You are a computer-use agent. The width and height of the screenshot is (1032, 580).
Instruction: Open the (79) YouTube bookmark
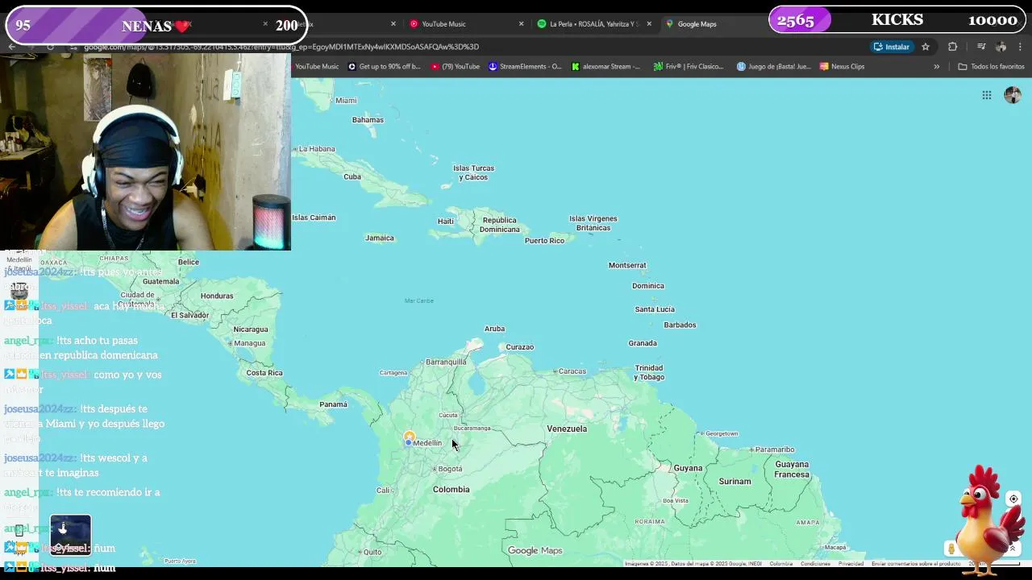click(x=455, y=67)
